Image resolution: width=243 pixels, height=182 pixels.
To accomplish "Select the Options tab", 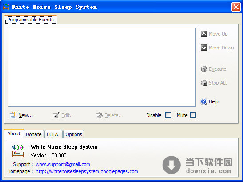I will pyautogui.click(x=74, y=134).
